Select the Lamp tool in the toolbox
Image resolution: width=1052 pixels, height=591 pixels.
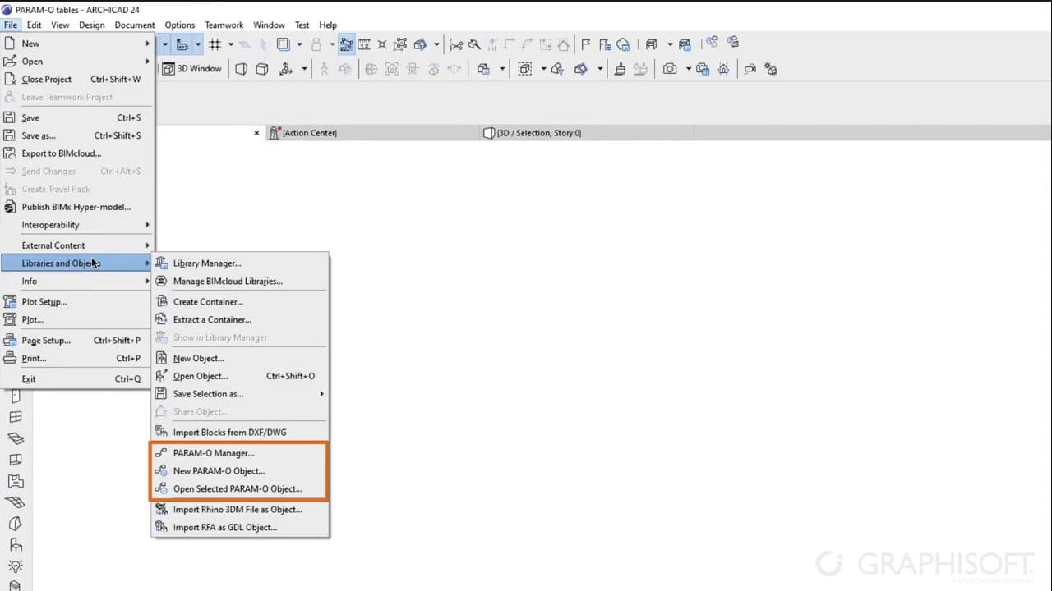click(x=15, y=566)
